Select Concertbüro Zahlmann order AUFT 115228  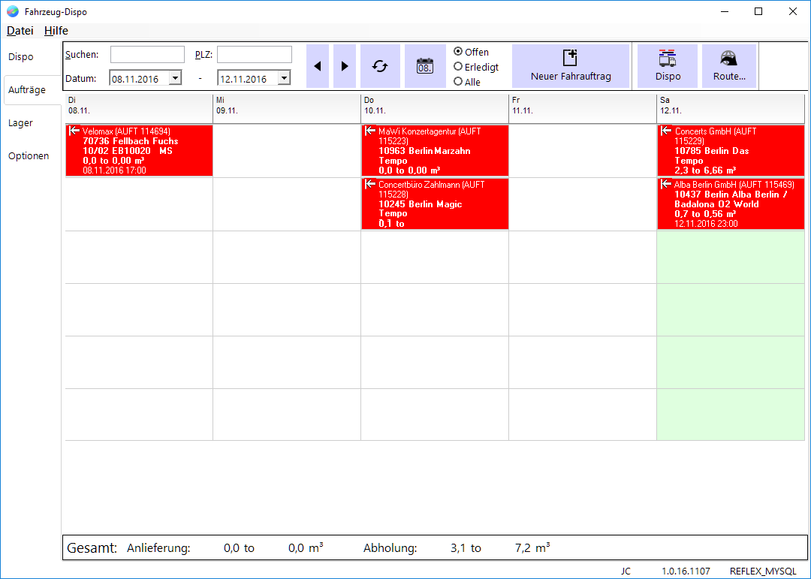click(435, 204)
